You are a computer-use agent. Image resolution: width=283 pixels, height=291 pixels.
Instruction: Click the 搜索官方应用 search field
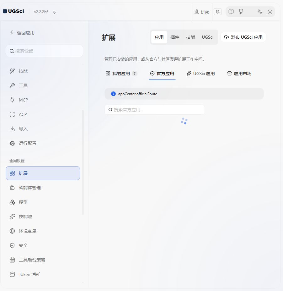(155, 110)
